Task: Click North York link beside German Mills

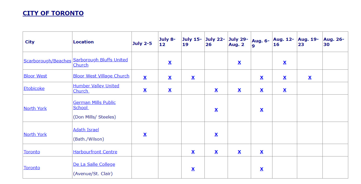Action: pyautogui.click(x=35, y=108)
